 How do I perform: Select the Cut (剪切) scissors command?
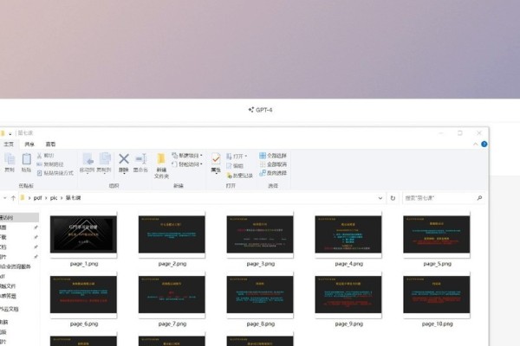[45, 156]
